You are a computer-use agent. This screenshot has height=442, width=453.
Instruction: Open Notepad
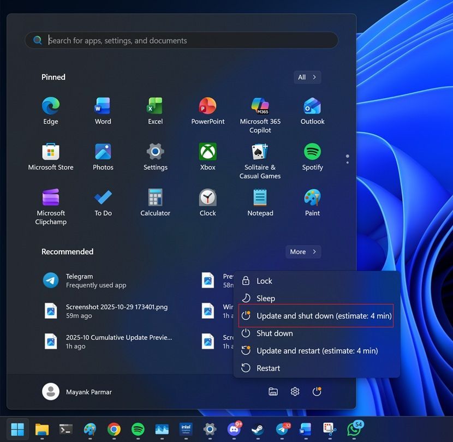pyautogui.click(x=260, y=197)
